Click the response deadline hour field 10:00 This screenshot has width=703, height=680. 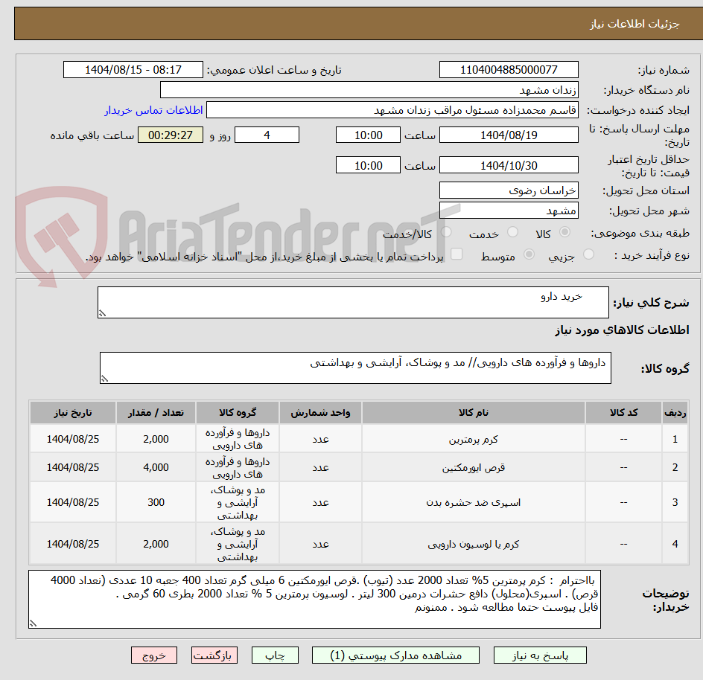(x=368, y=135)
